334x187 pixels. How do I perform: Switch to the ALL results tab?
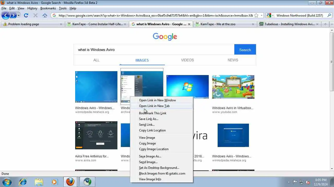pyautogui.click(x=96, y=60)
